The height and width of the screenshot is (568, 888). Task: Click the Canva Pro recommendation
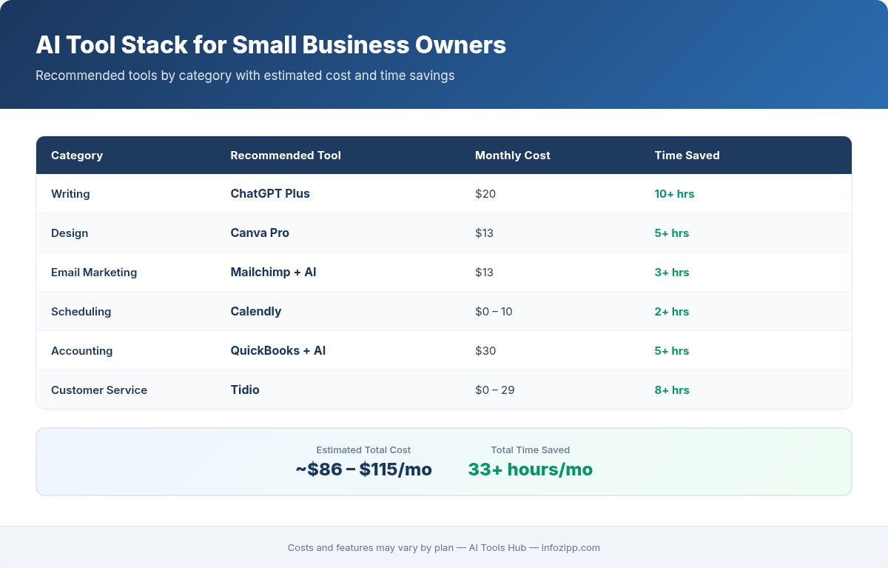tap(260, 233)
